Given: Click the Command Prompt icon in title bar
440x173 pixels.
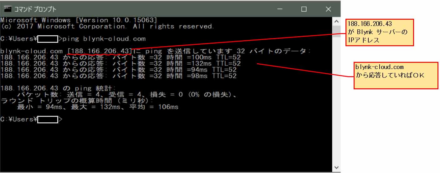Looking at the screenshot, I should click(x=8, y=9).
